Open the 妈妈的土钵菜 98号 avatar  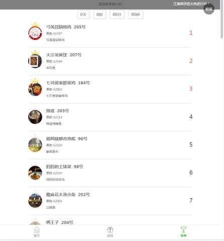(x=35, y=173)
